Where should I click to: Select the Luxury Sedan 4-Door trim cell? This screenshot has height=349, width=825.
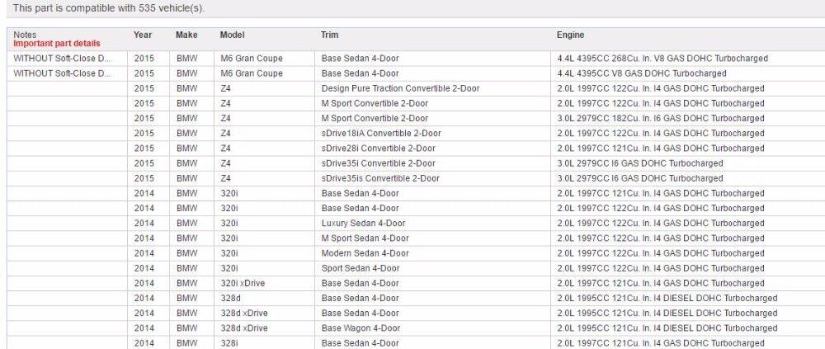363,224
